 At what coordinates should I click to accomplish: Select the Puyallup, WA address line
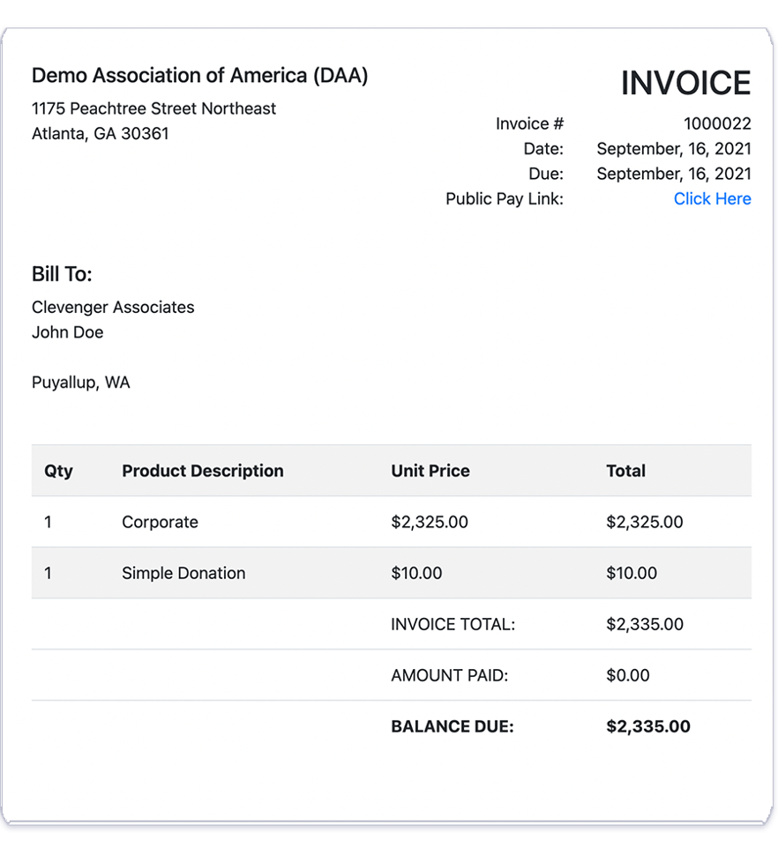(x=80, y=382)
